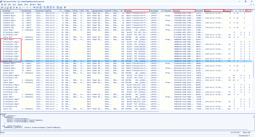255x137 pixels.
Task: Click 'Connections: 0' in the status bar
Action: click(244, 136)
